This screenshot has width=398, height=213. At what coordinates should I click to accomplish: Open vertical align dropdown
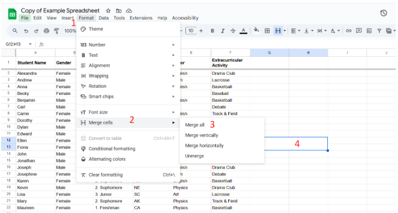click(x=309, y=31)
